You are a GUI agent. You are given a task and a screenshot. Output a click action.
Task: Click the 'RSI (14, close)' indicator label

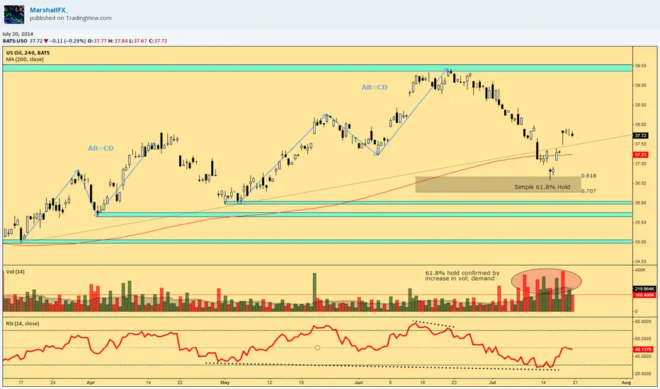point(23,323)
